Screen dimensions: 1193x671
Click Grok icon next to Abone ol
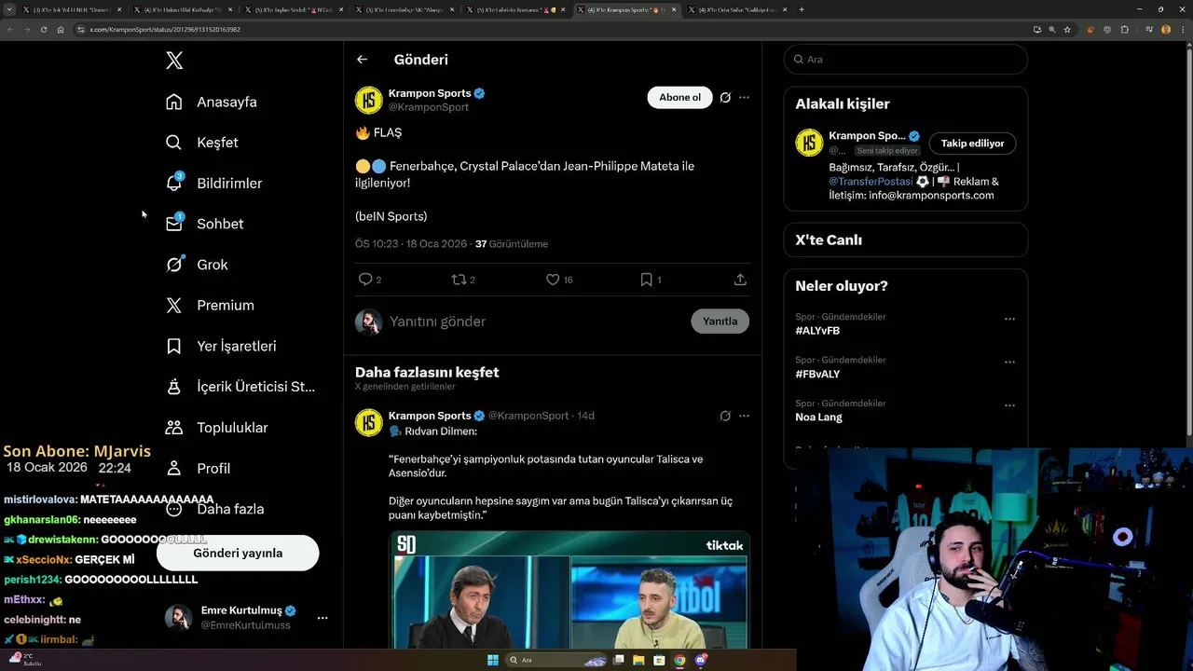725,97
